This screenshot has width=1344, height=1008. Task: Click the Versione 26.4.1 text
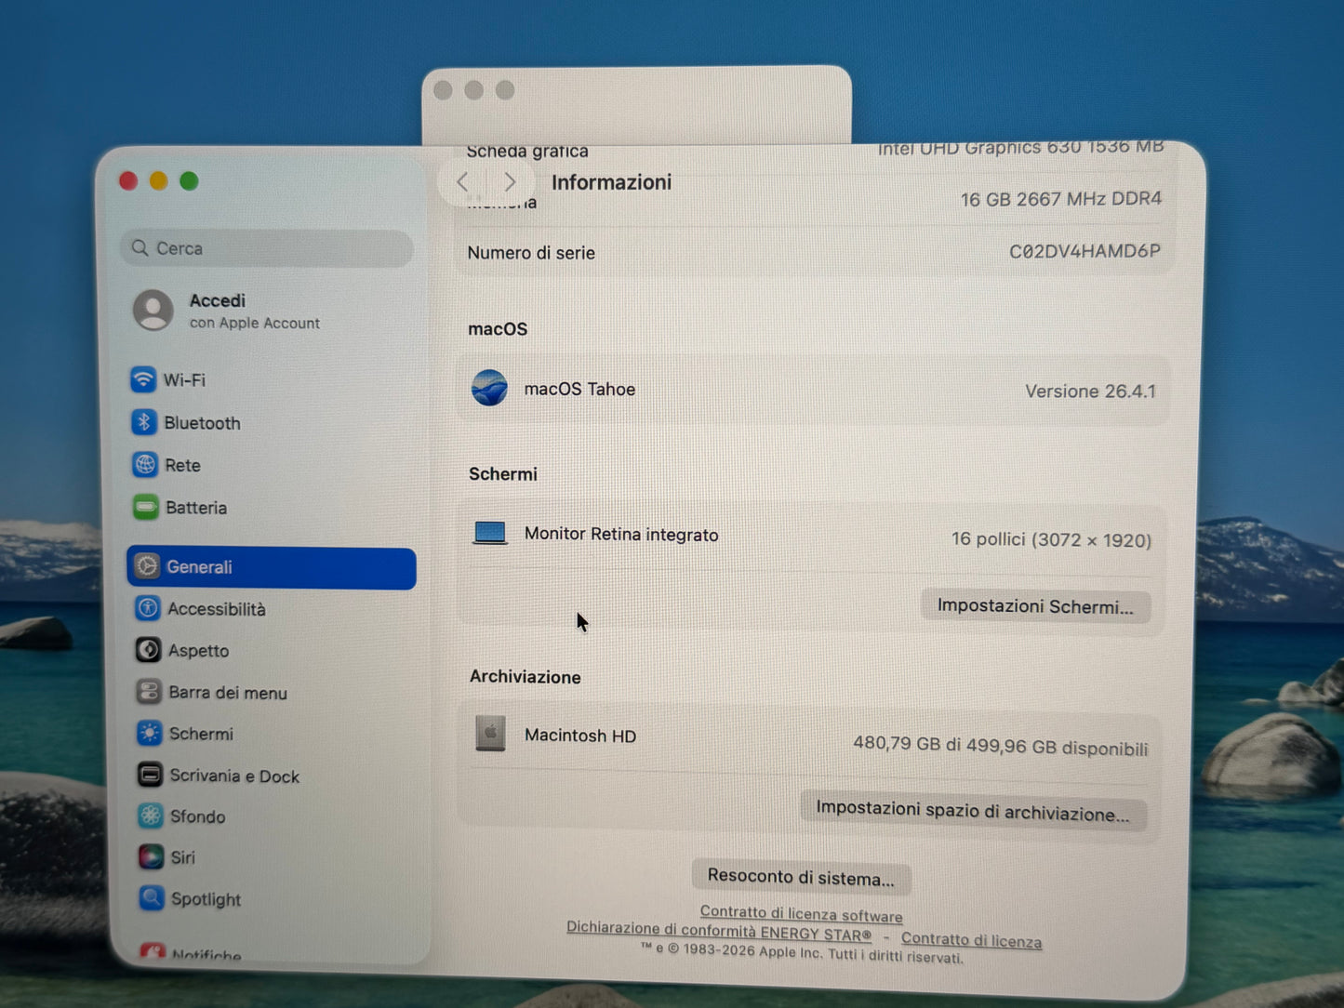coord(1090,391)
